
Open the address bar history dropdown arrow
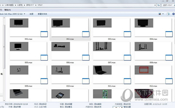[x=155, y=5]
